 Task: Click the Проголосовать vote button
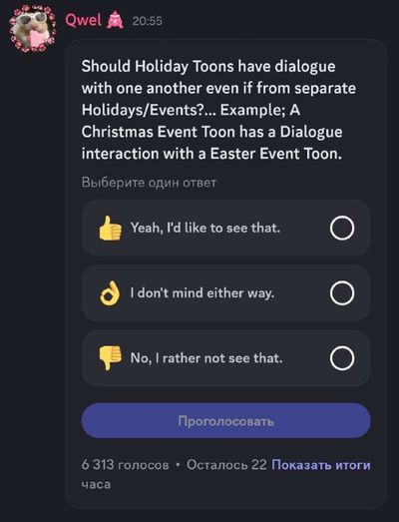point(226,421)
